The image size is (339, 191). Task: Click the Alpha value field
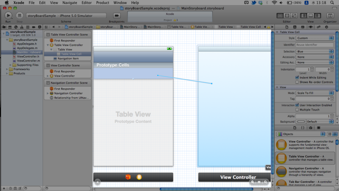tap(313, 116)
